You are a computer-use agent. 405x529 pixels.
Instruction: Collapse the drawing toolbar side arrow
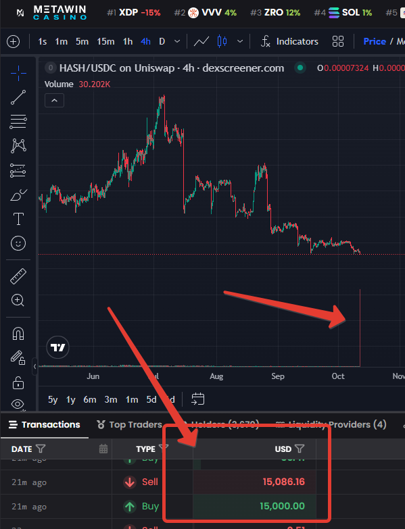click(34, 366)
